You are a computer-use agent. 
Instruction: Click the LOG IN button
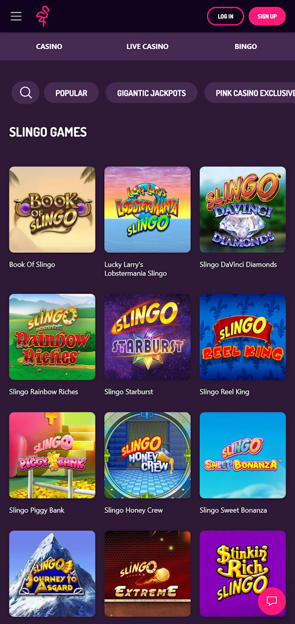226,16
